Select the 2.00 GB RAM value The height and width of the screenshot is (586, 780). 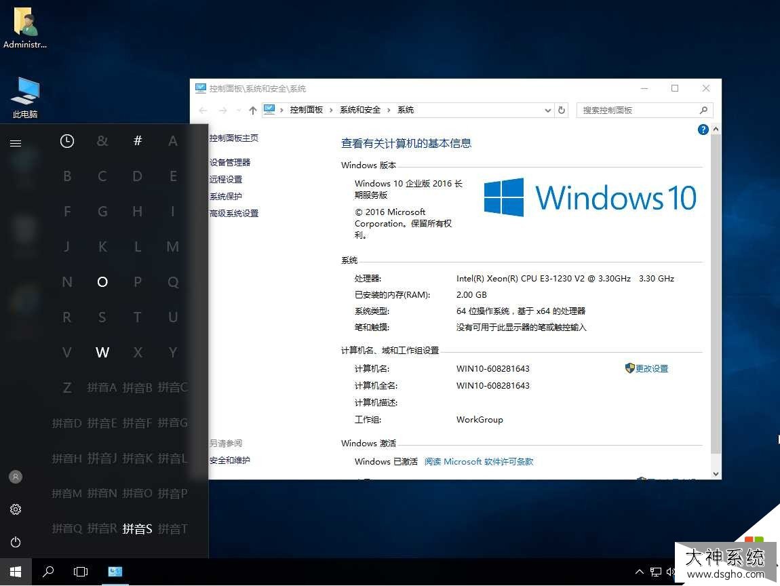pos(471,295)
